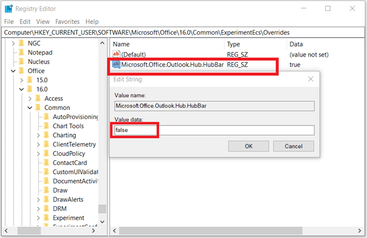The image size is (367, 238).
Task: Click the values pane right scroll arrow
Action: [x=359, y=231]
